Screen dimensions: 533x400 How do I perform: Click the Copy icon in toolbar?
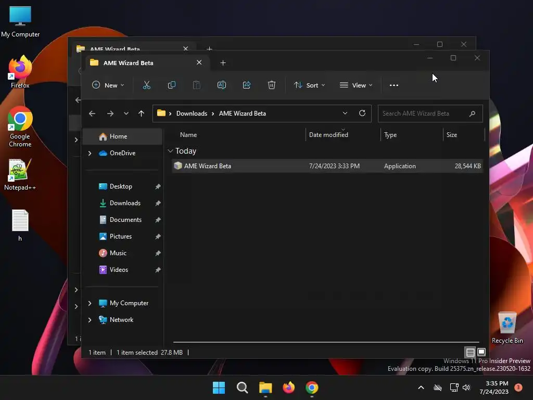pos(172,85)
